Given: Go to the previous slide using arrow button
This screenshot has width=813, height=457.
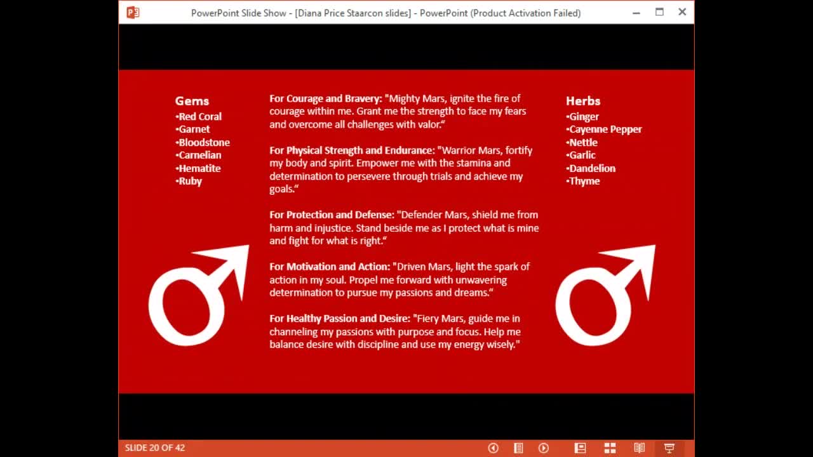Looking at the screenshot, I should pos(493,448).
